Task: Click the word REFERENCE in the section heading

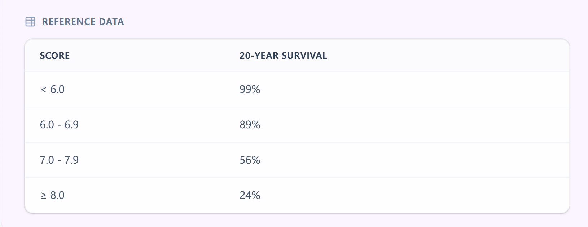Action: click(x=69, y=22)
